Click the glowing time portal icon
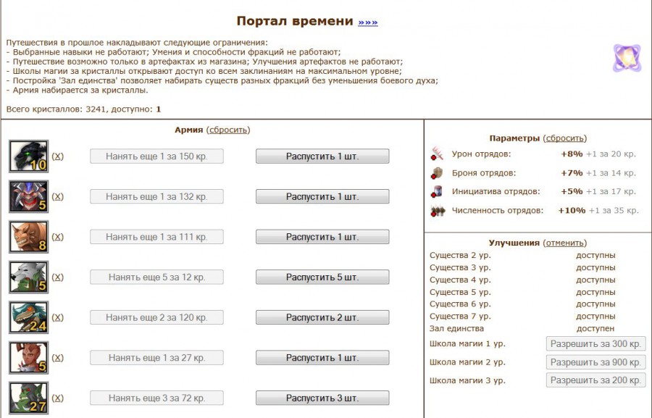This screenshot has width=652, height=418. pyautogui.click(x=626, y=58)
